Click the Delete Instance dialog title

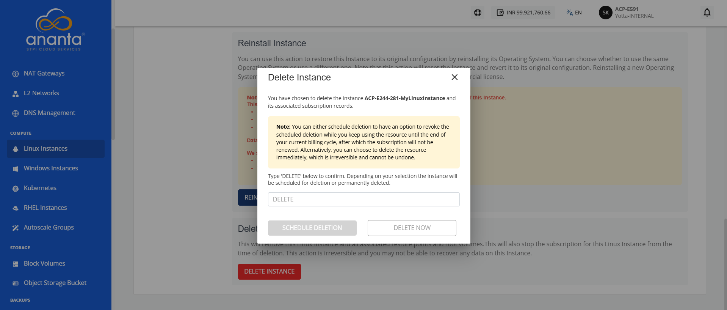[x=299, y=77]
